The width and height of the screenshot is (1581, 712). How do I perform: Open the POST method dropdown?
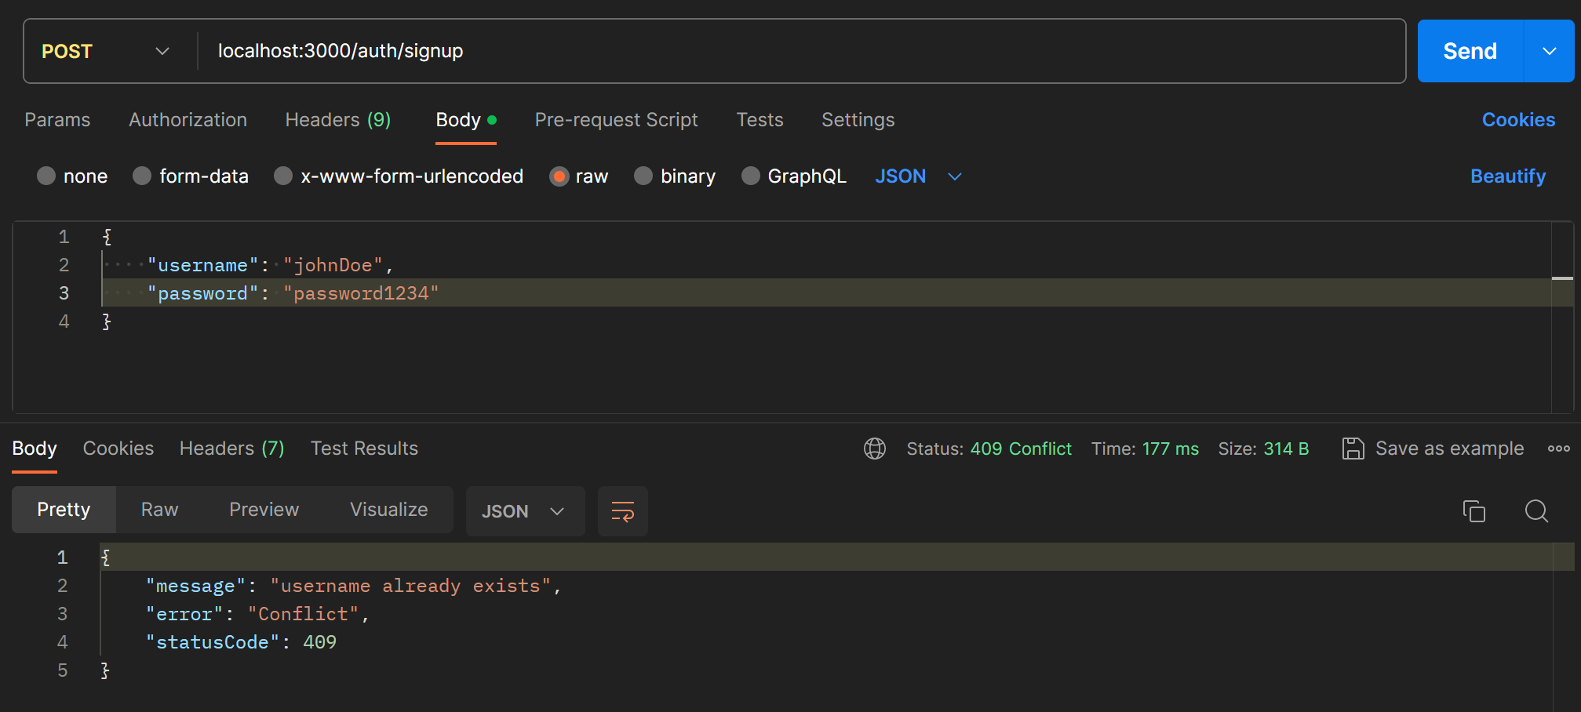tap(106, 51)
